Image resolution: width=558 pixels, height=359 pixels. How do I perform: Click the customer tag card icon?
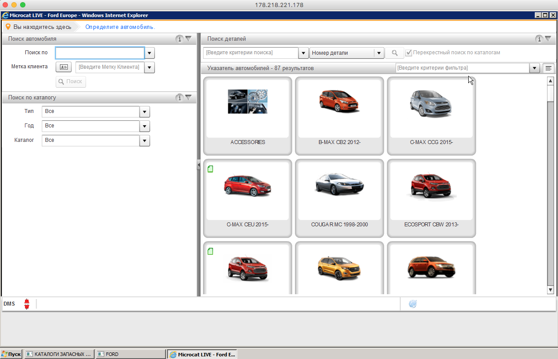63,67
